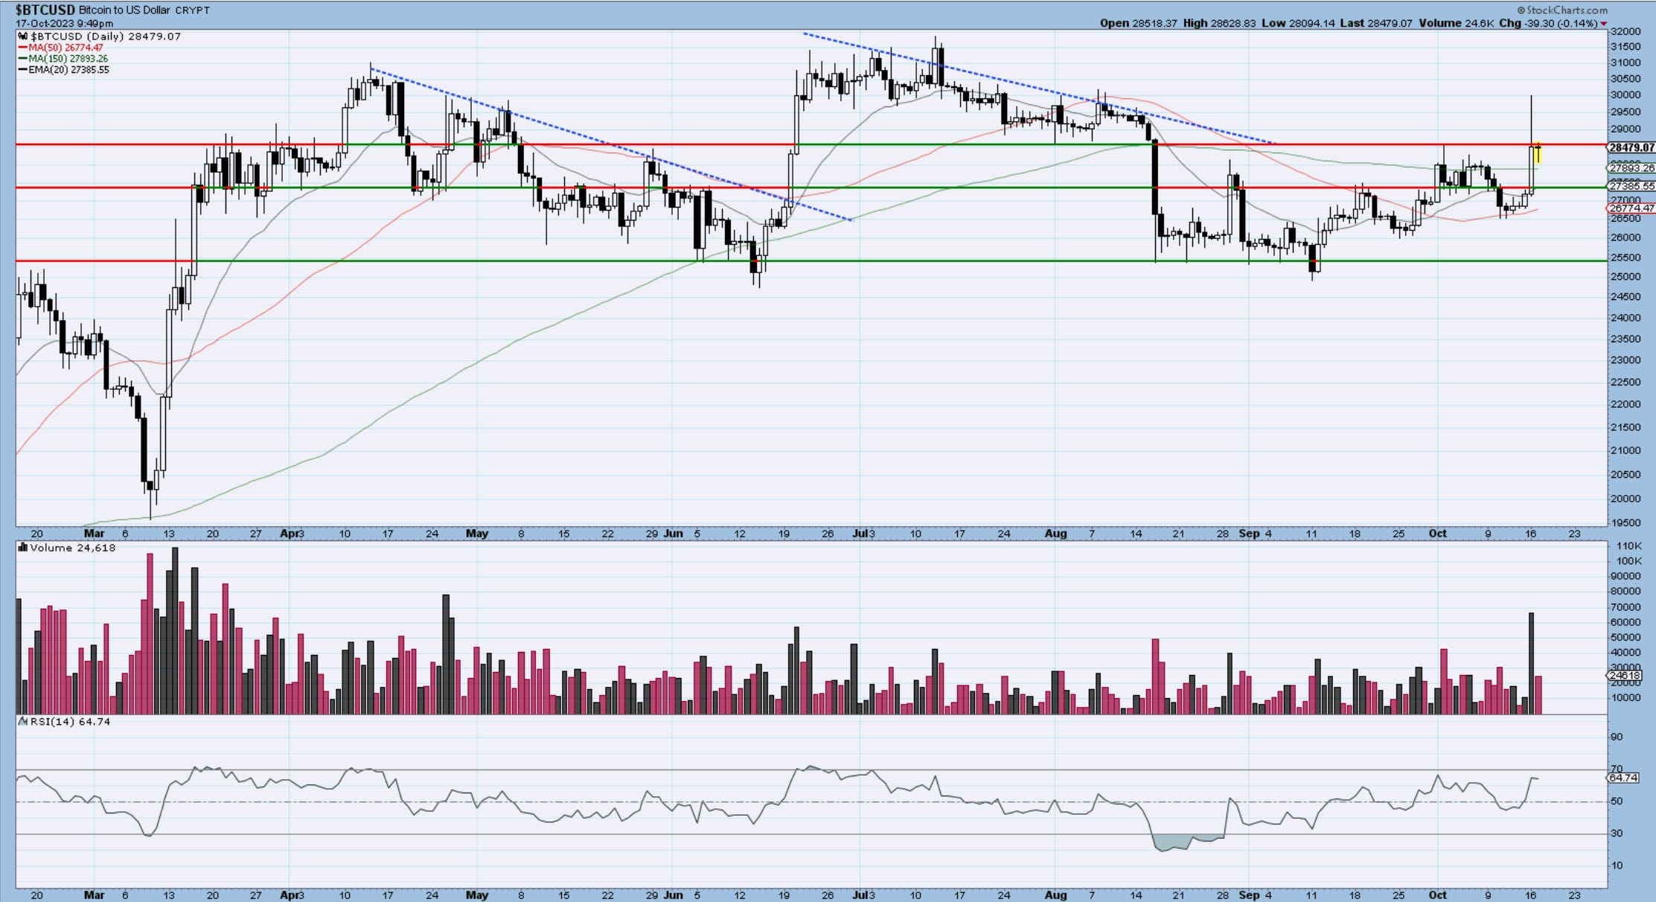Click the Oct label on bottom RSI time axis
Image resolution: width=1656 pixels, height=902 pixels.
click(x=1437, y=895)
